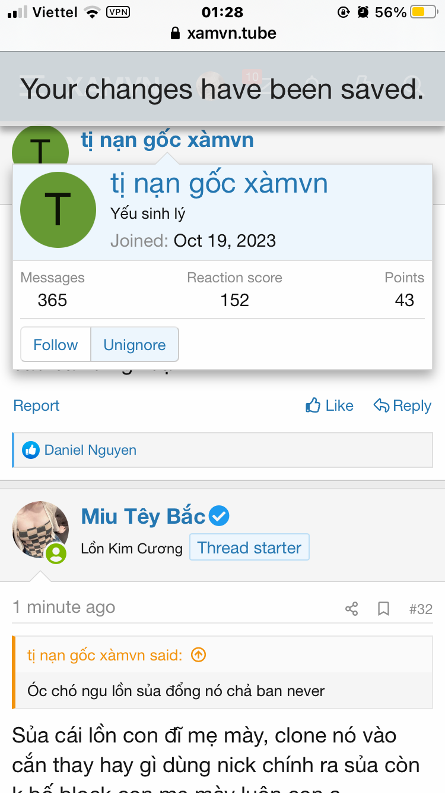Click the share icon on post #32
The height and width of the screenshot is (793, 445).
click(x=351, y=609)
